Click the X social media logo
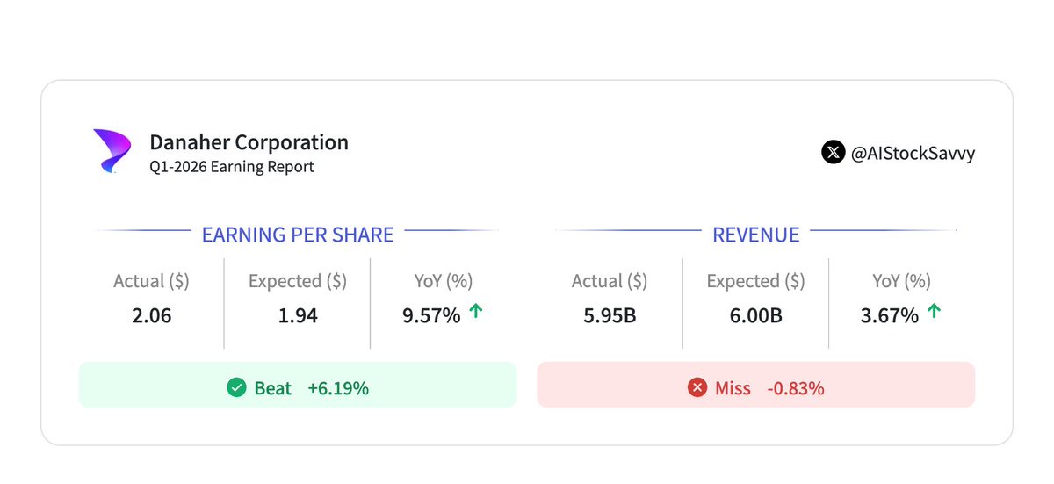 [x=833, y=152]
